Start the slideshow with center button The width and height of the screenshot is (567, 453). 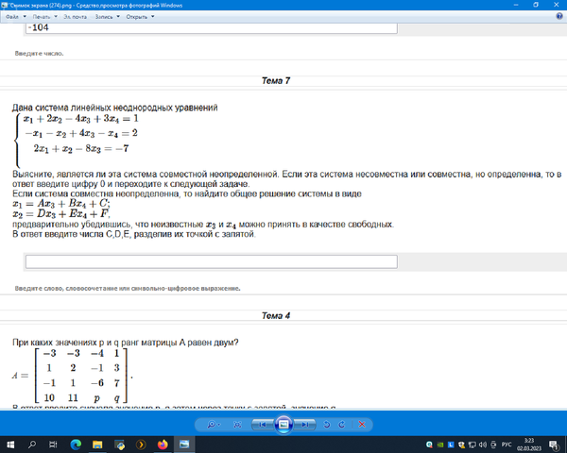tap(283, 425)
